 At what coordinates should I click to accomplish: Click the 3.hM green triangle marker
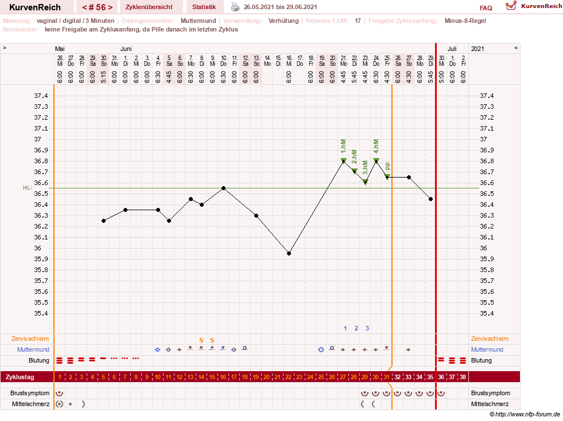(366, 182)
